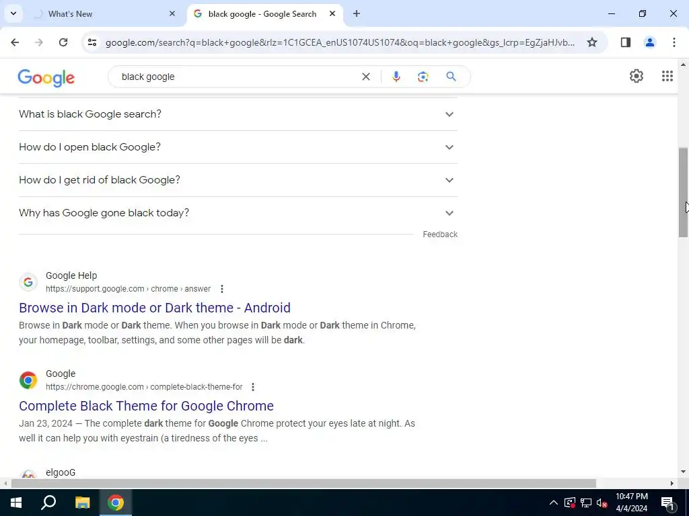Screen dimensions: 689x516
Task: Click the Chrome logo favicon of second result
Action: coord(28,380)
